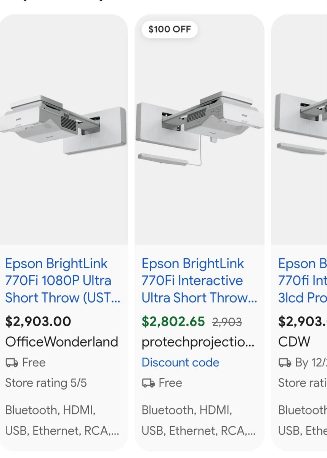The height and width of the screenshot is (458, 327).
Task: Select the OfficeWonderland seller name
Action: (62, 342)
